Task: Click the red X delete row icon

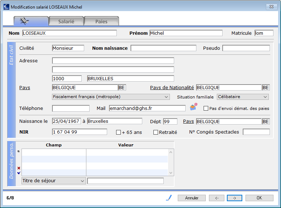Action: (x=19, y=168)
